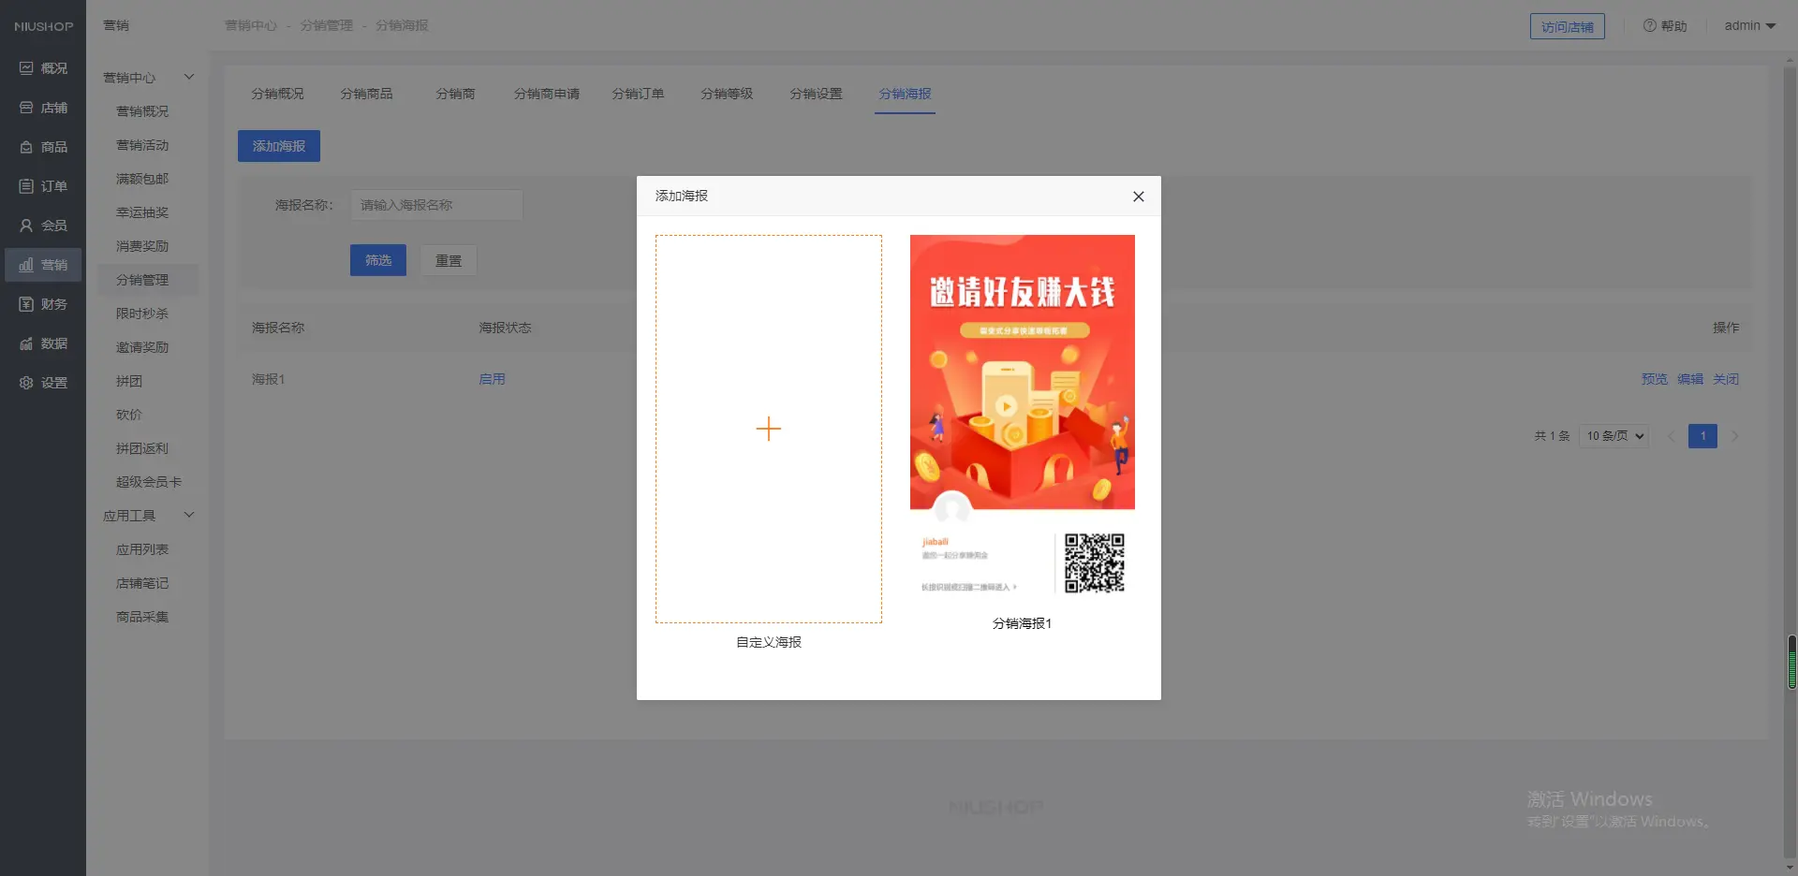This screenshot has width=1798, height=876.
Task: Switch to the 分销设置 tab
Action: click(816, 94)
